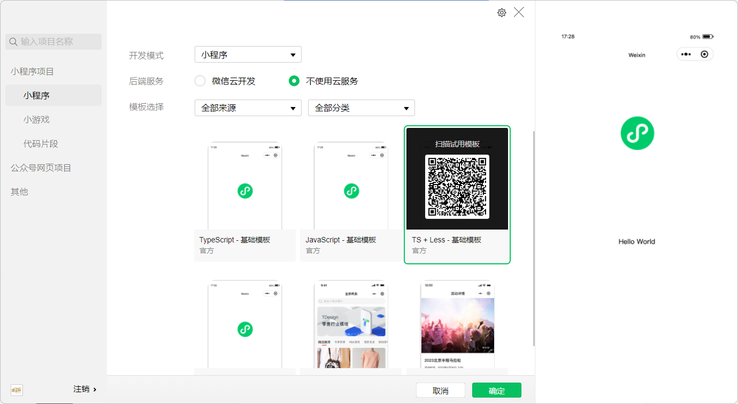Click the 确定 confirm button

tap(496, 390)
